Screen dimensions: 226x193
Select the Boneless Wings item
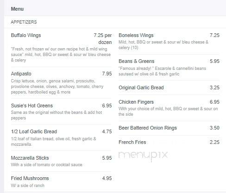136,35
